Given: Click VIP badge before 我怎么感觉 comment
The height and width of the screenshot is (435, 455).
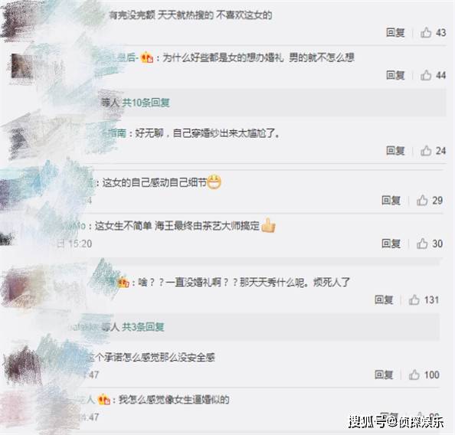Looking at the screenshot, I should point(104,400).
